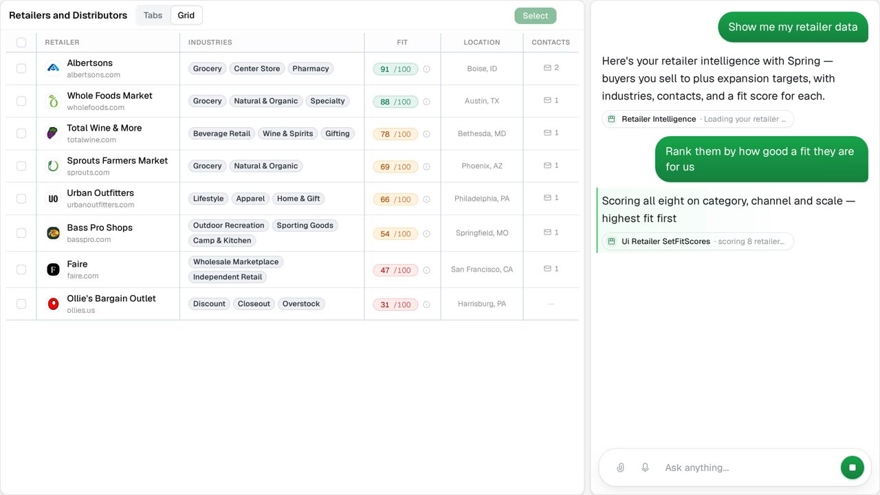Open the Ui Retailer SetFitScores tool chip

pyautogui.click(x=698, y=241)
